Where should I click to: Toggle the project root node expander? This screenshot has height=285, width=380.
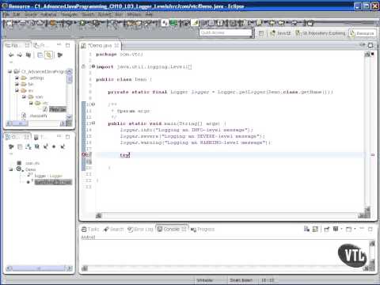[x=10, y=71]
